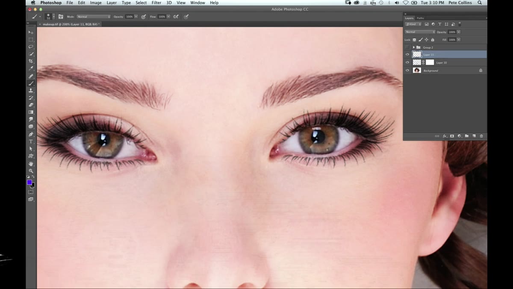Open the Layer menu
The width and height of the screenshot is (513, 289).
(x=112, y=3)
